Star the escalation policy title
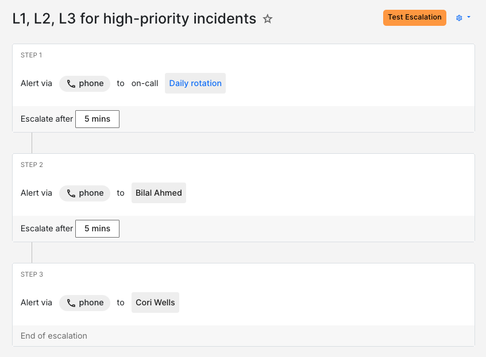This screenshot has width=486, height=357. click(268, 18)
